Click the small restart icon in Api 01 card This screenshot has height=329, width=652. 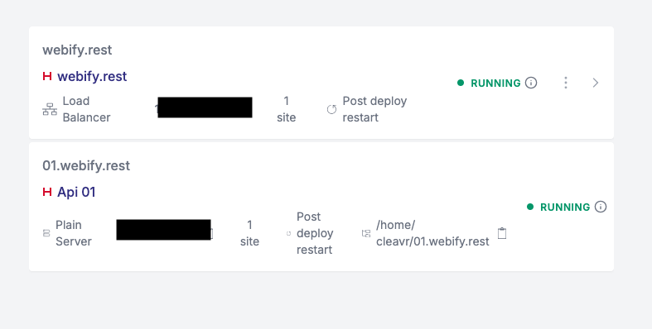(288, 234)
